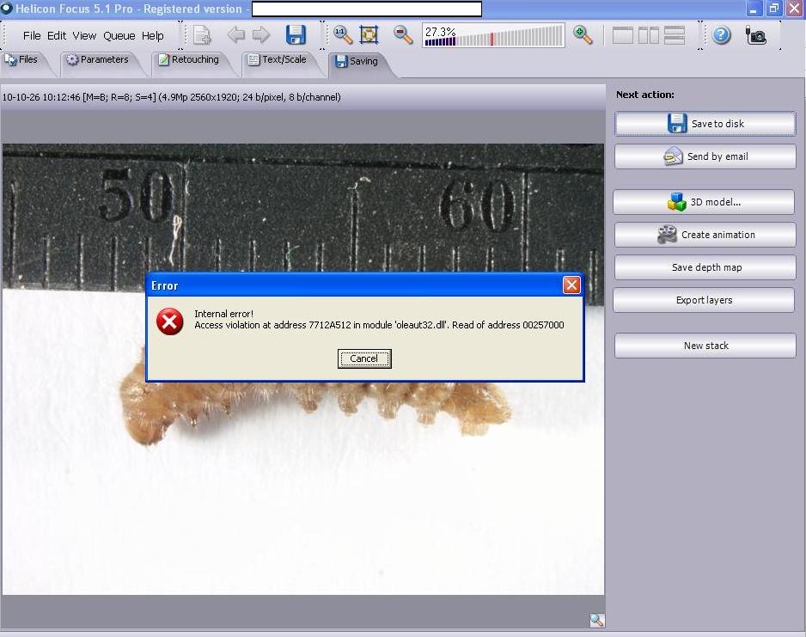The height and width of the screenshot is (637, 806).
Task: Open the Queue menu
Action: pos(119,35)
